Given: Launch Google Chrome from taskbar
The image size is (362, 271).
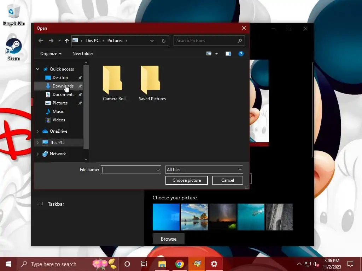Looking at the screenshot, I should pos(179,264).
